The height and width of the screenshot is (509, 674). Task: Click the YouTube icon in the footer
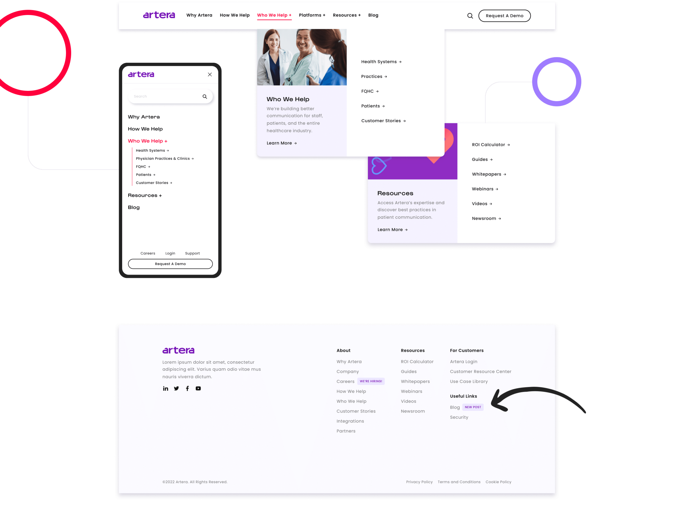(198, 388)
